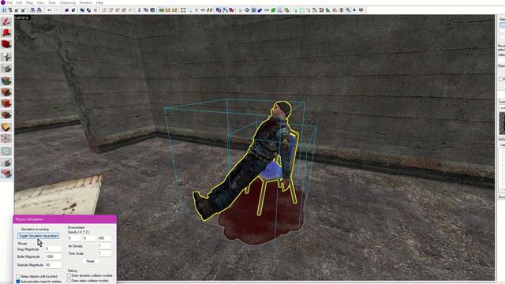The height and width of the screenshot is (284, 505).
Task: Click the Cut scissors icon
Action: (140, 10)
